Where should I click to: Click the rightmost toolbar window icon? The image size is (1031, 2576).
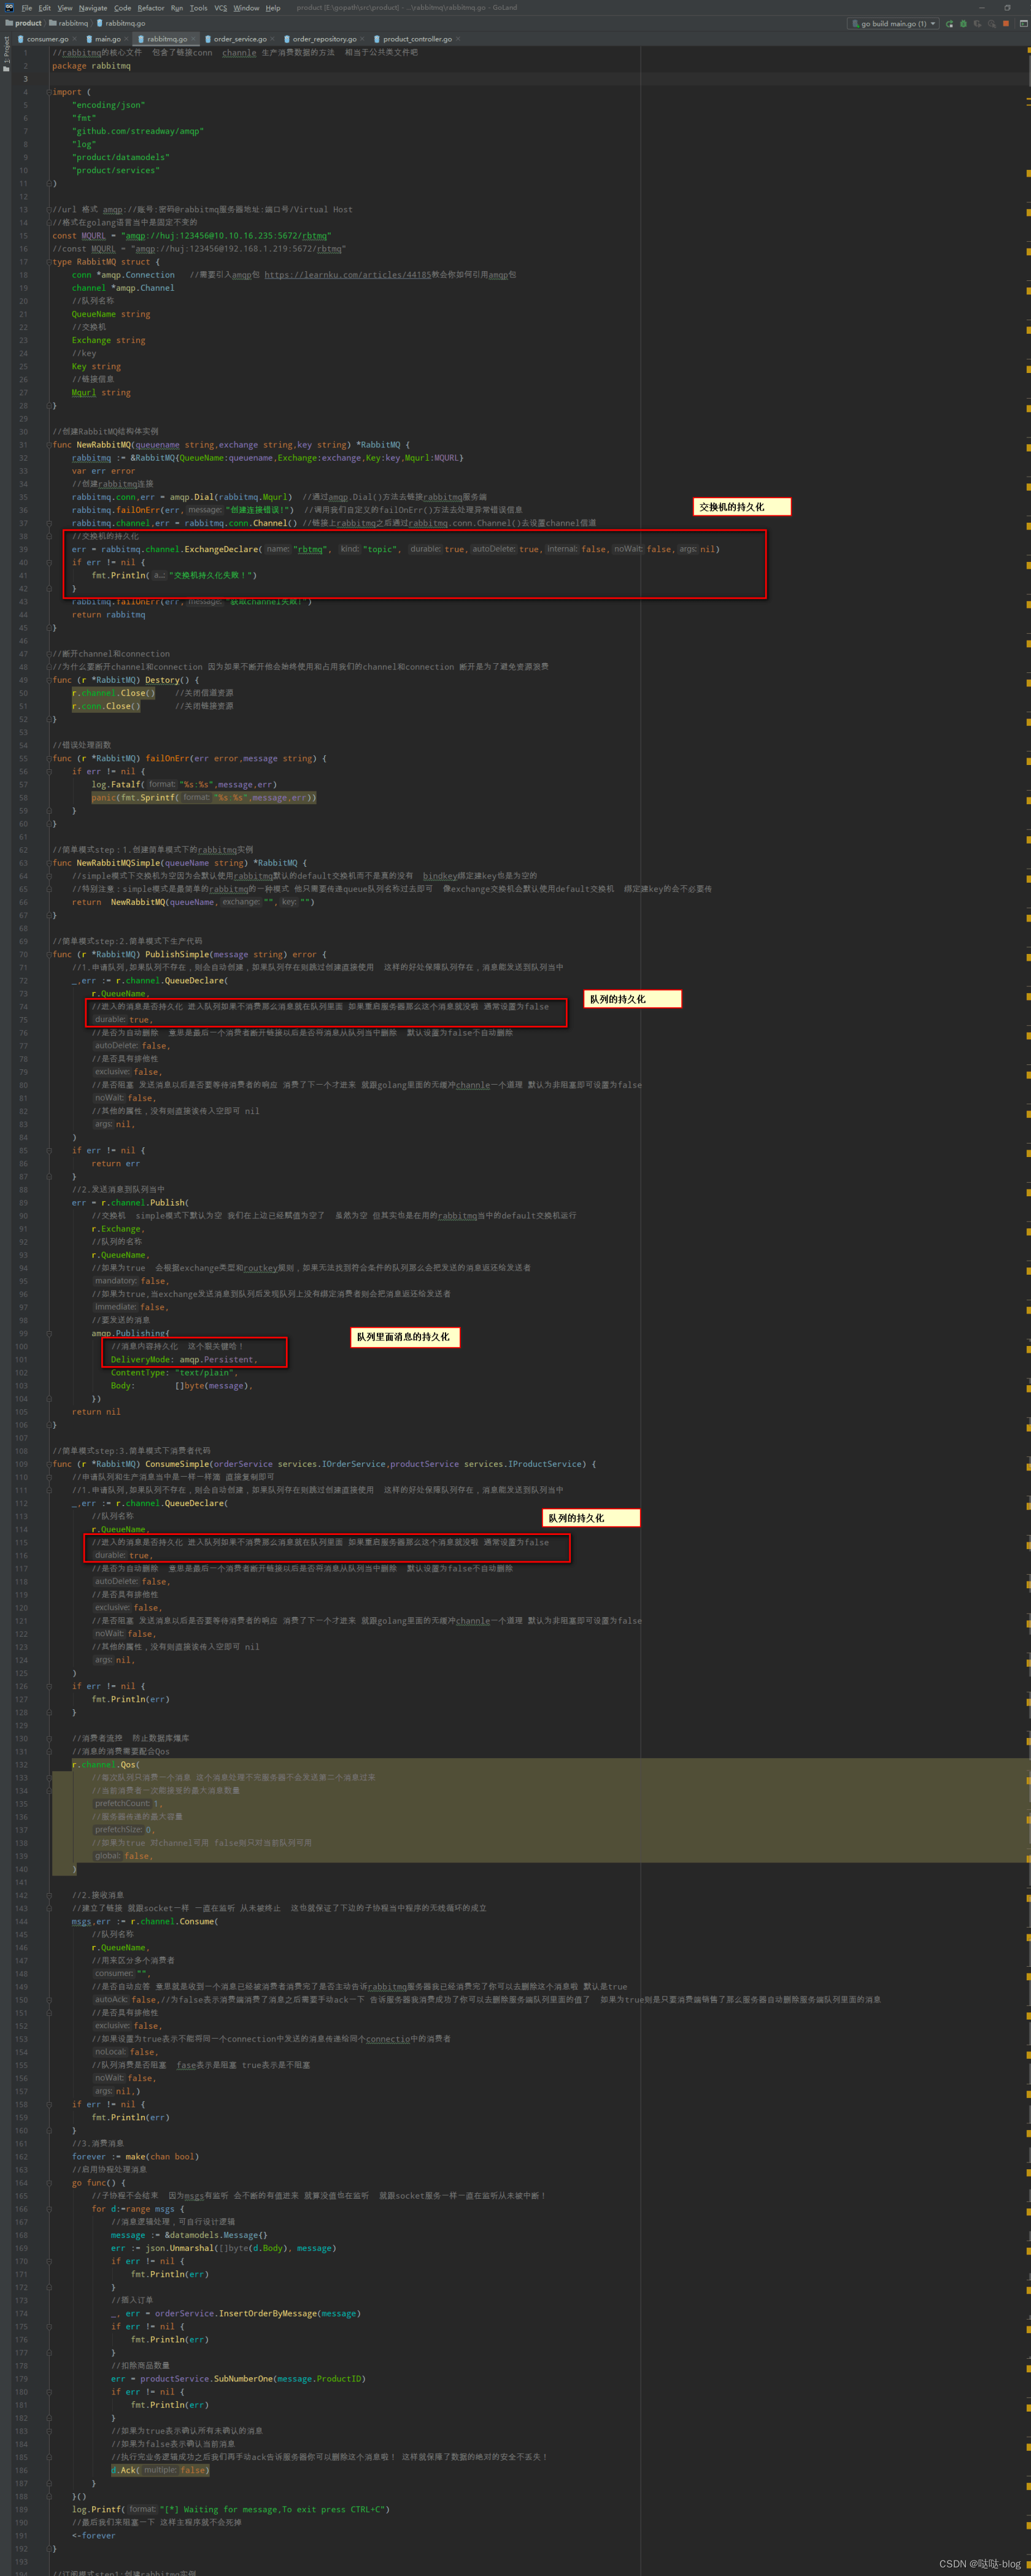click(1023, 24)
